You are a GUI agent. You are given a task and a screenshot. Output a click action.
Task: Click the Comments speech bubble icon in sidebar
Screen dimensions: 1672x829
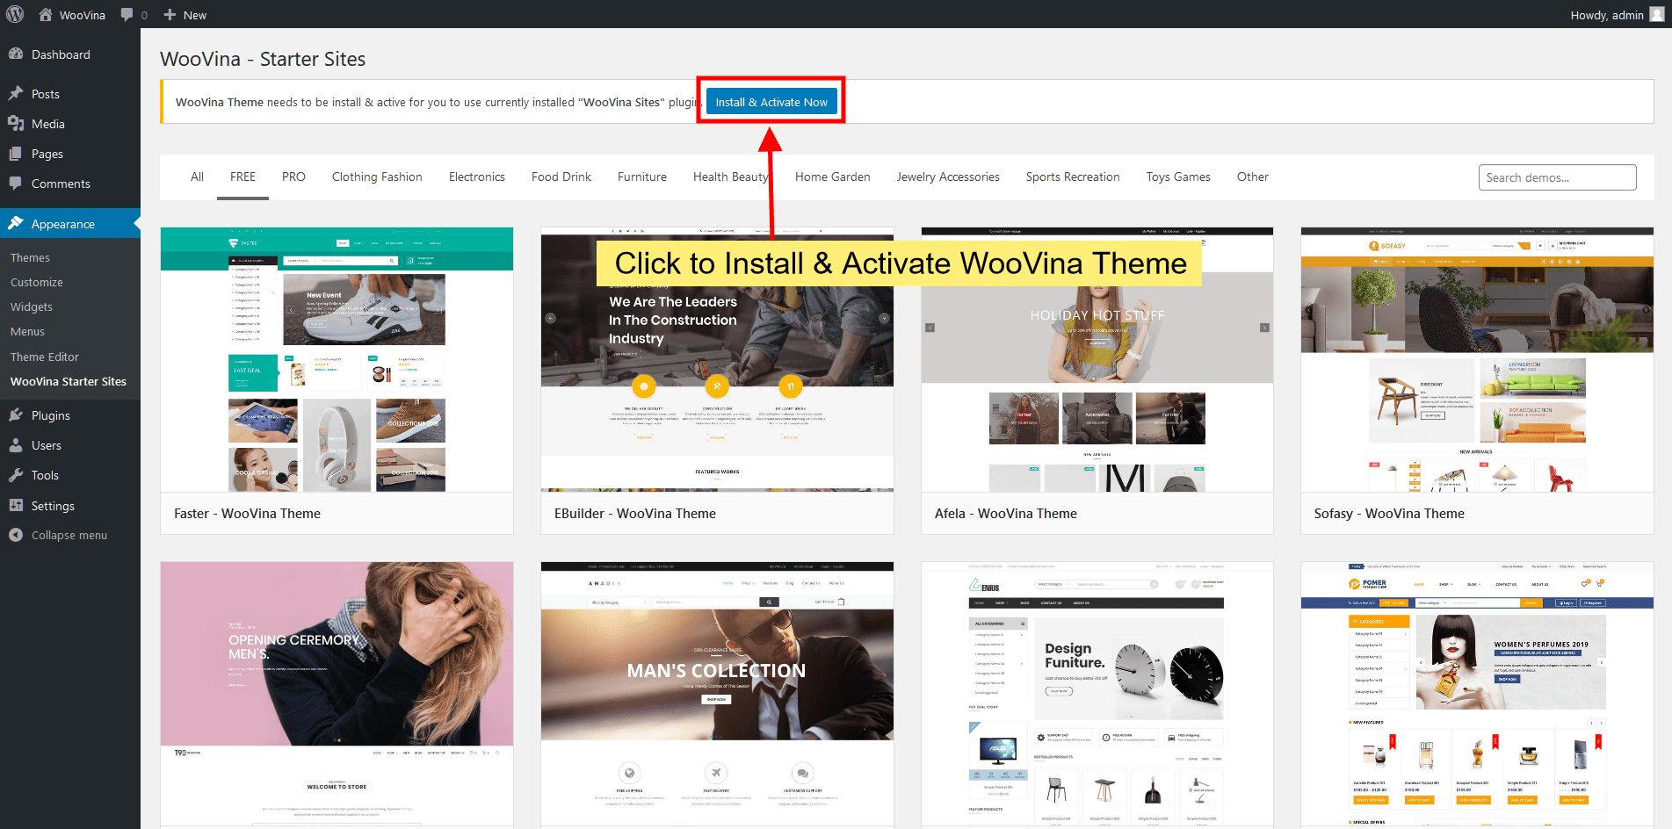16,184
